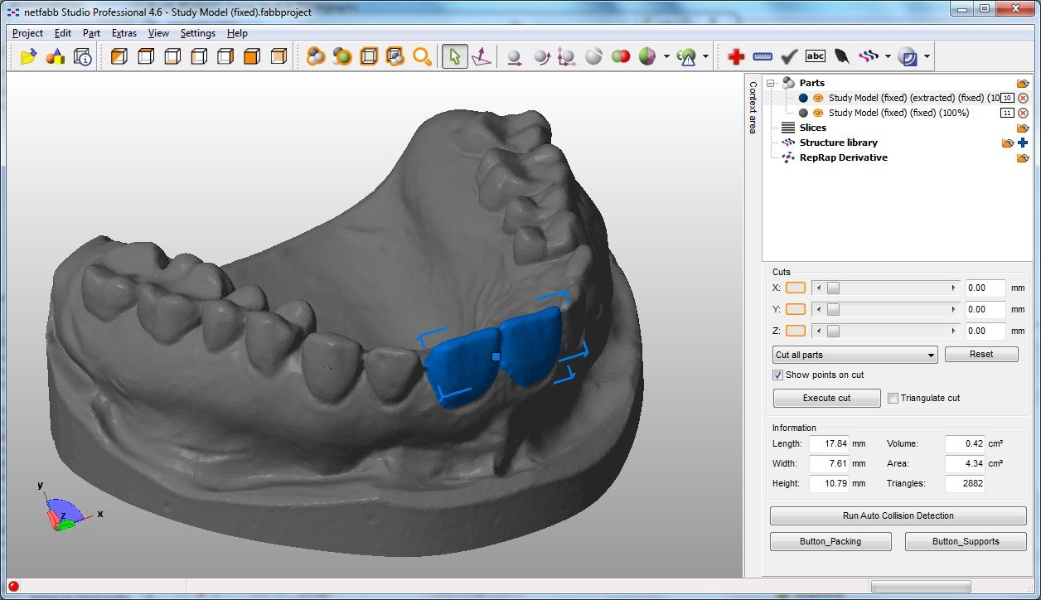Click Run Auto Collision Detection button

pos(898,515)
